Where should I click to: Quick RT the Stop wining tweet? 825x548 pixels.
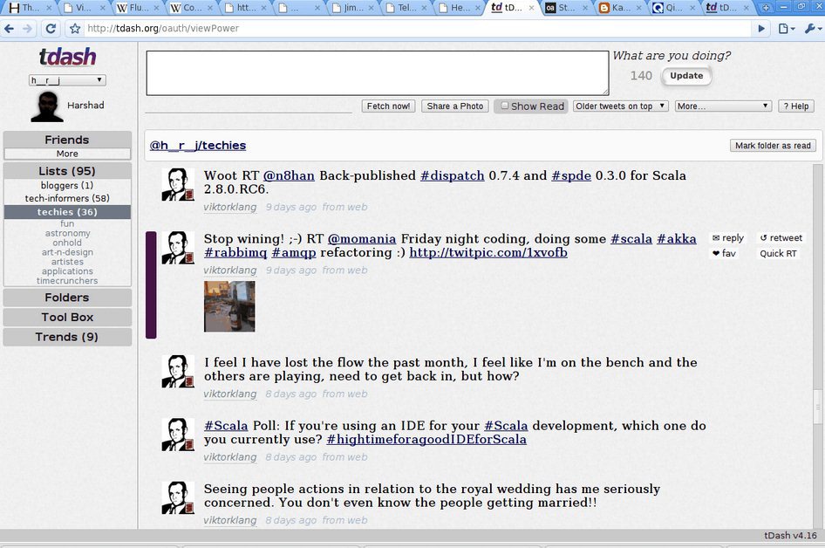[778, 253]
